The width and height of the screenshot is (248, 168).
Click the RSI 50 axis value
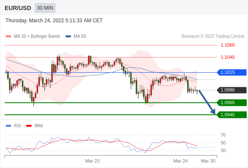point(223,143)
